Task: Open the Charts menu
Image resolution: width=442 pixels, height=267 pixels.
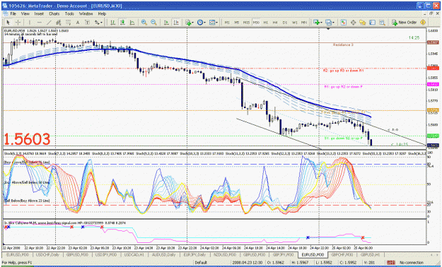Action: click(x=54, y=13)
